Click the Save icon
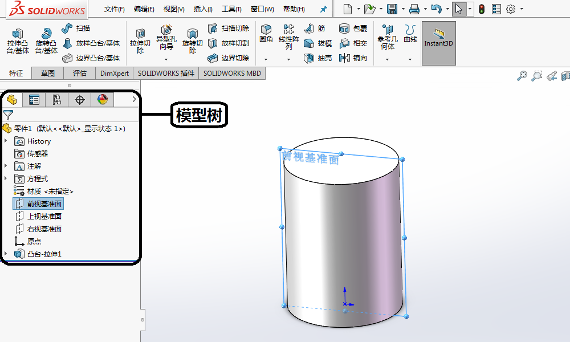Screen dimensions: 570x342 pyautogui.click(x=392, y=9)
